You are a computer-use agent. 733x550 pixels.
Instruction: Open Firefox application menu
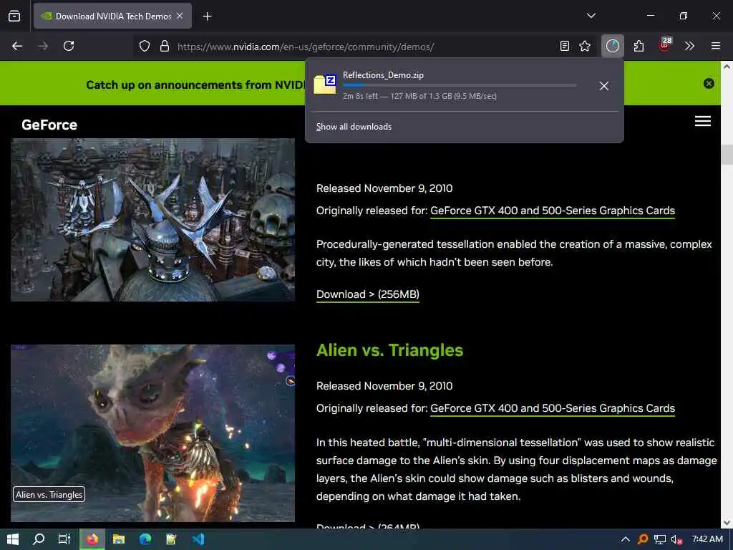pos(716,46)
